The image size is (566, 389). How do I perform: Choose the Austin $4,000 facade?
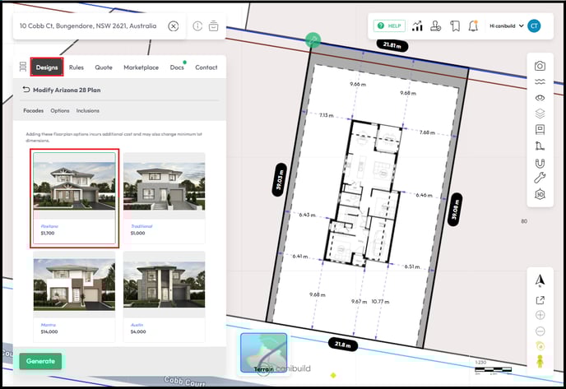(x=165, y=297)
